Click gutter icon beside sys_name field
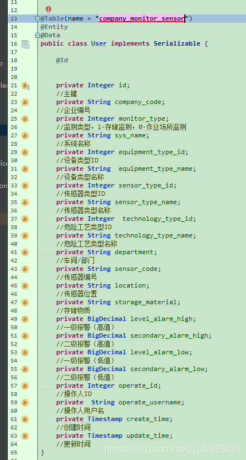The image size is (246, 460). tap(25, 136)
